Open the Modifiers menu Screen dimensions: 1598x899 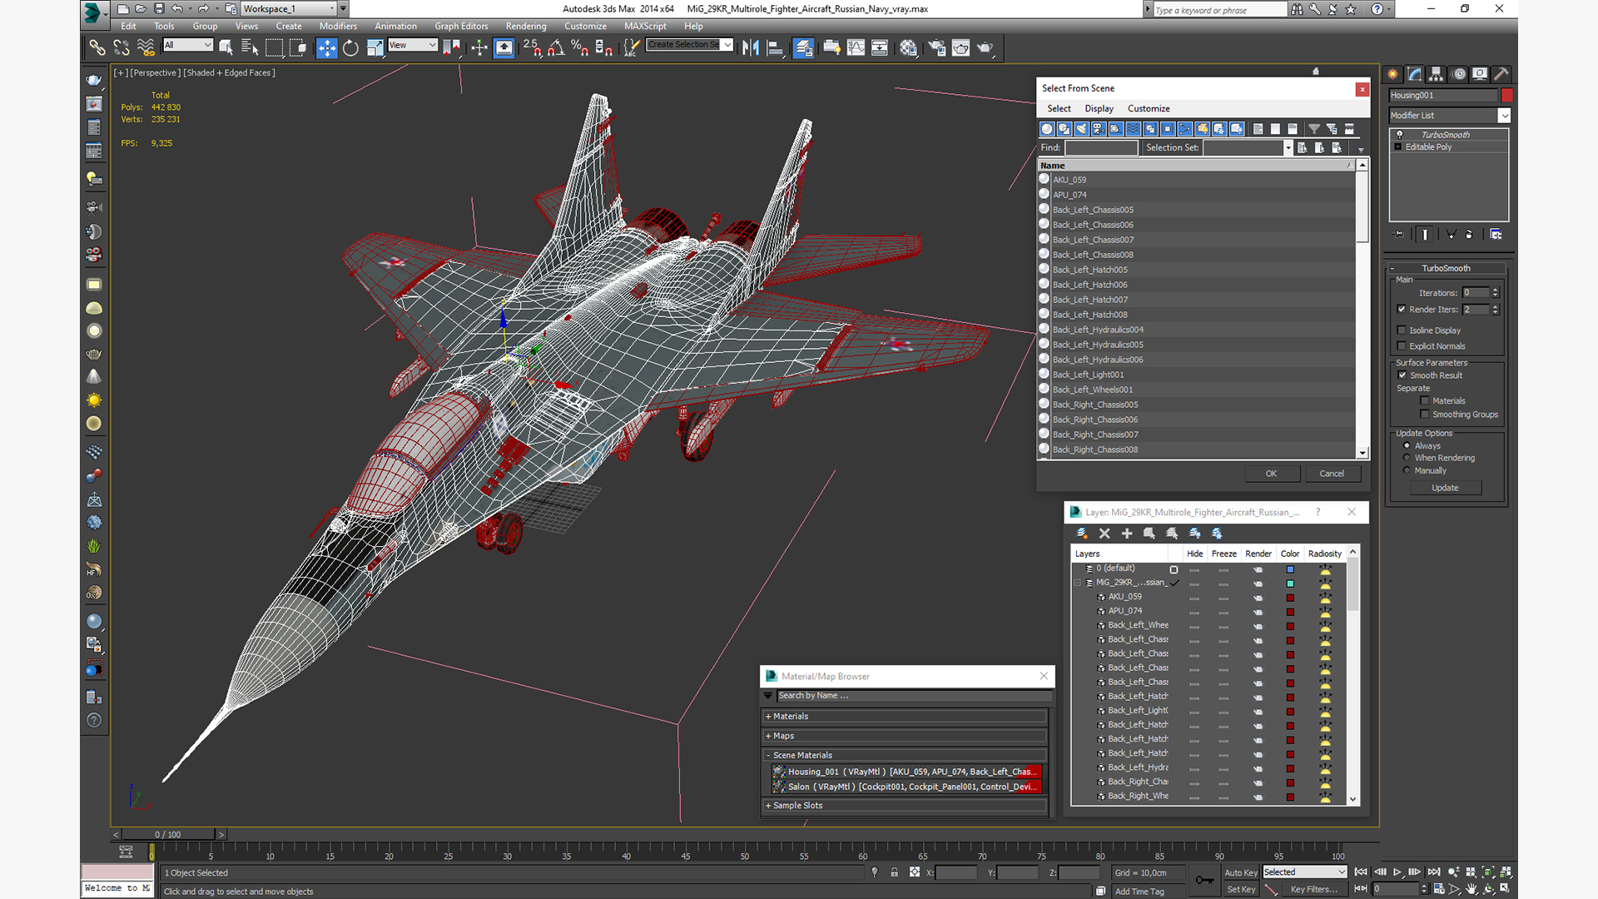[x=338, y=27]
